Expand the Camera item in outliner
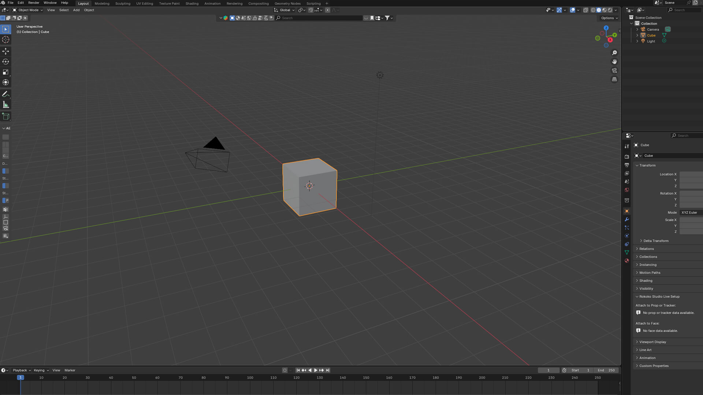 pos(637,30)
